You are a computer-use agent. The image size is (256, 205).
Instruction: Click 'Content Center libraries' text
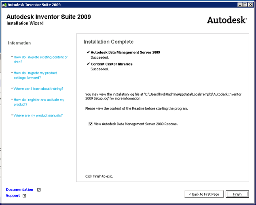pos(112,64)
